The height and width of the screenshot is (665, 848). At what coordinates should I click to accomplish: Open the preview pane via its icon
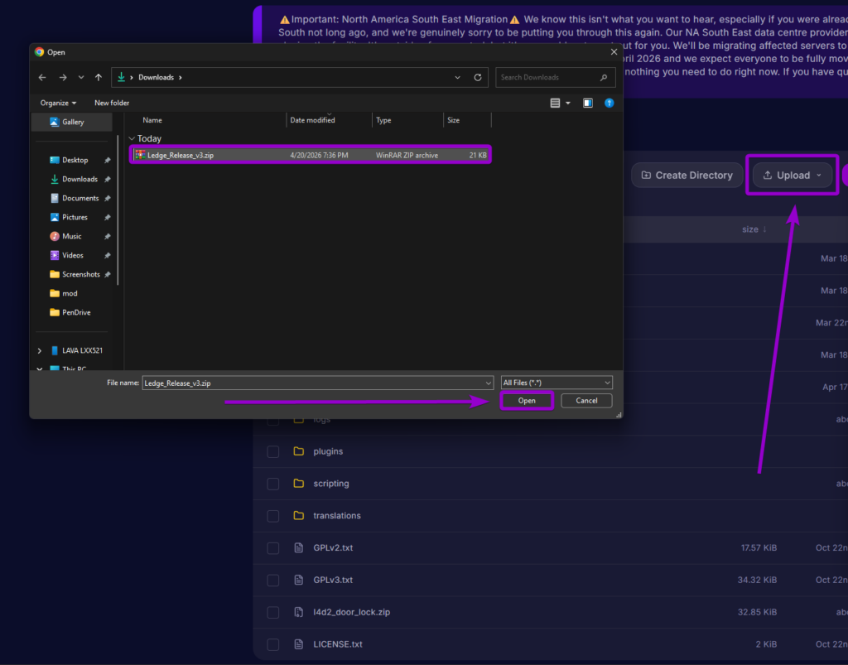[587, 102]
